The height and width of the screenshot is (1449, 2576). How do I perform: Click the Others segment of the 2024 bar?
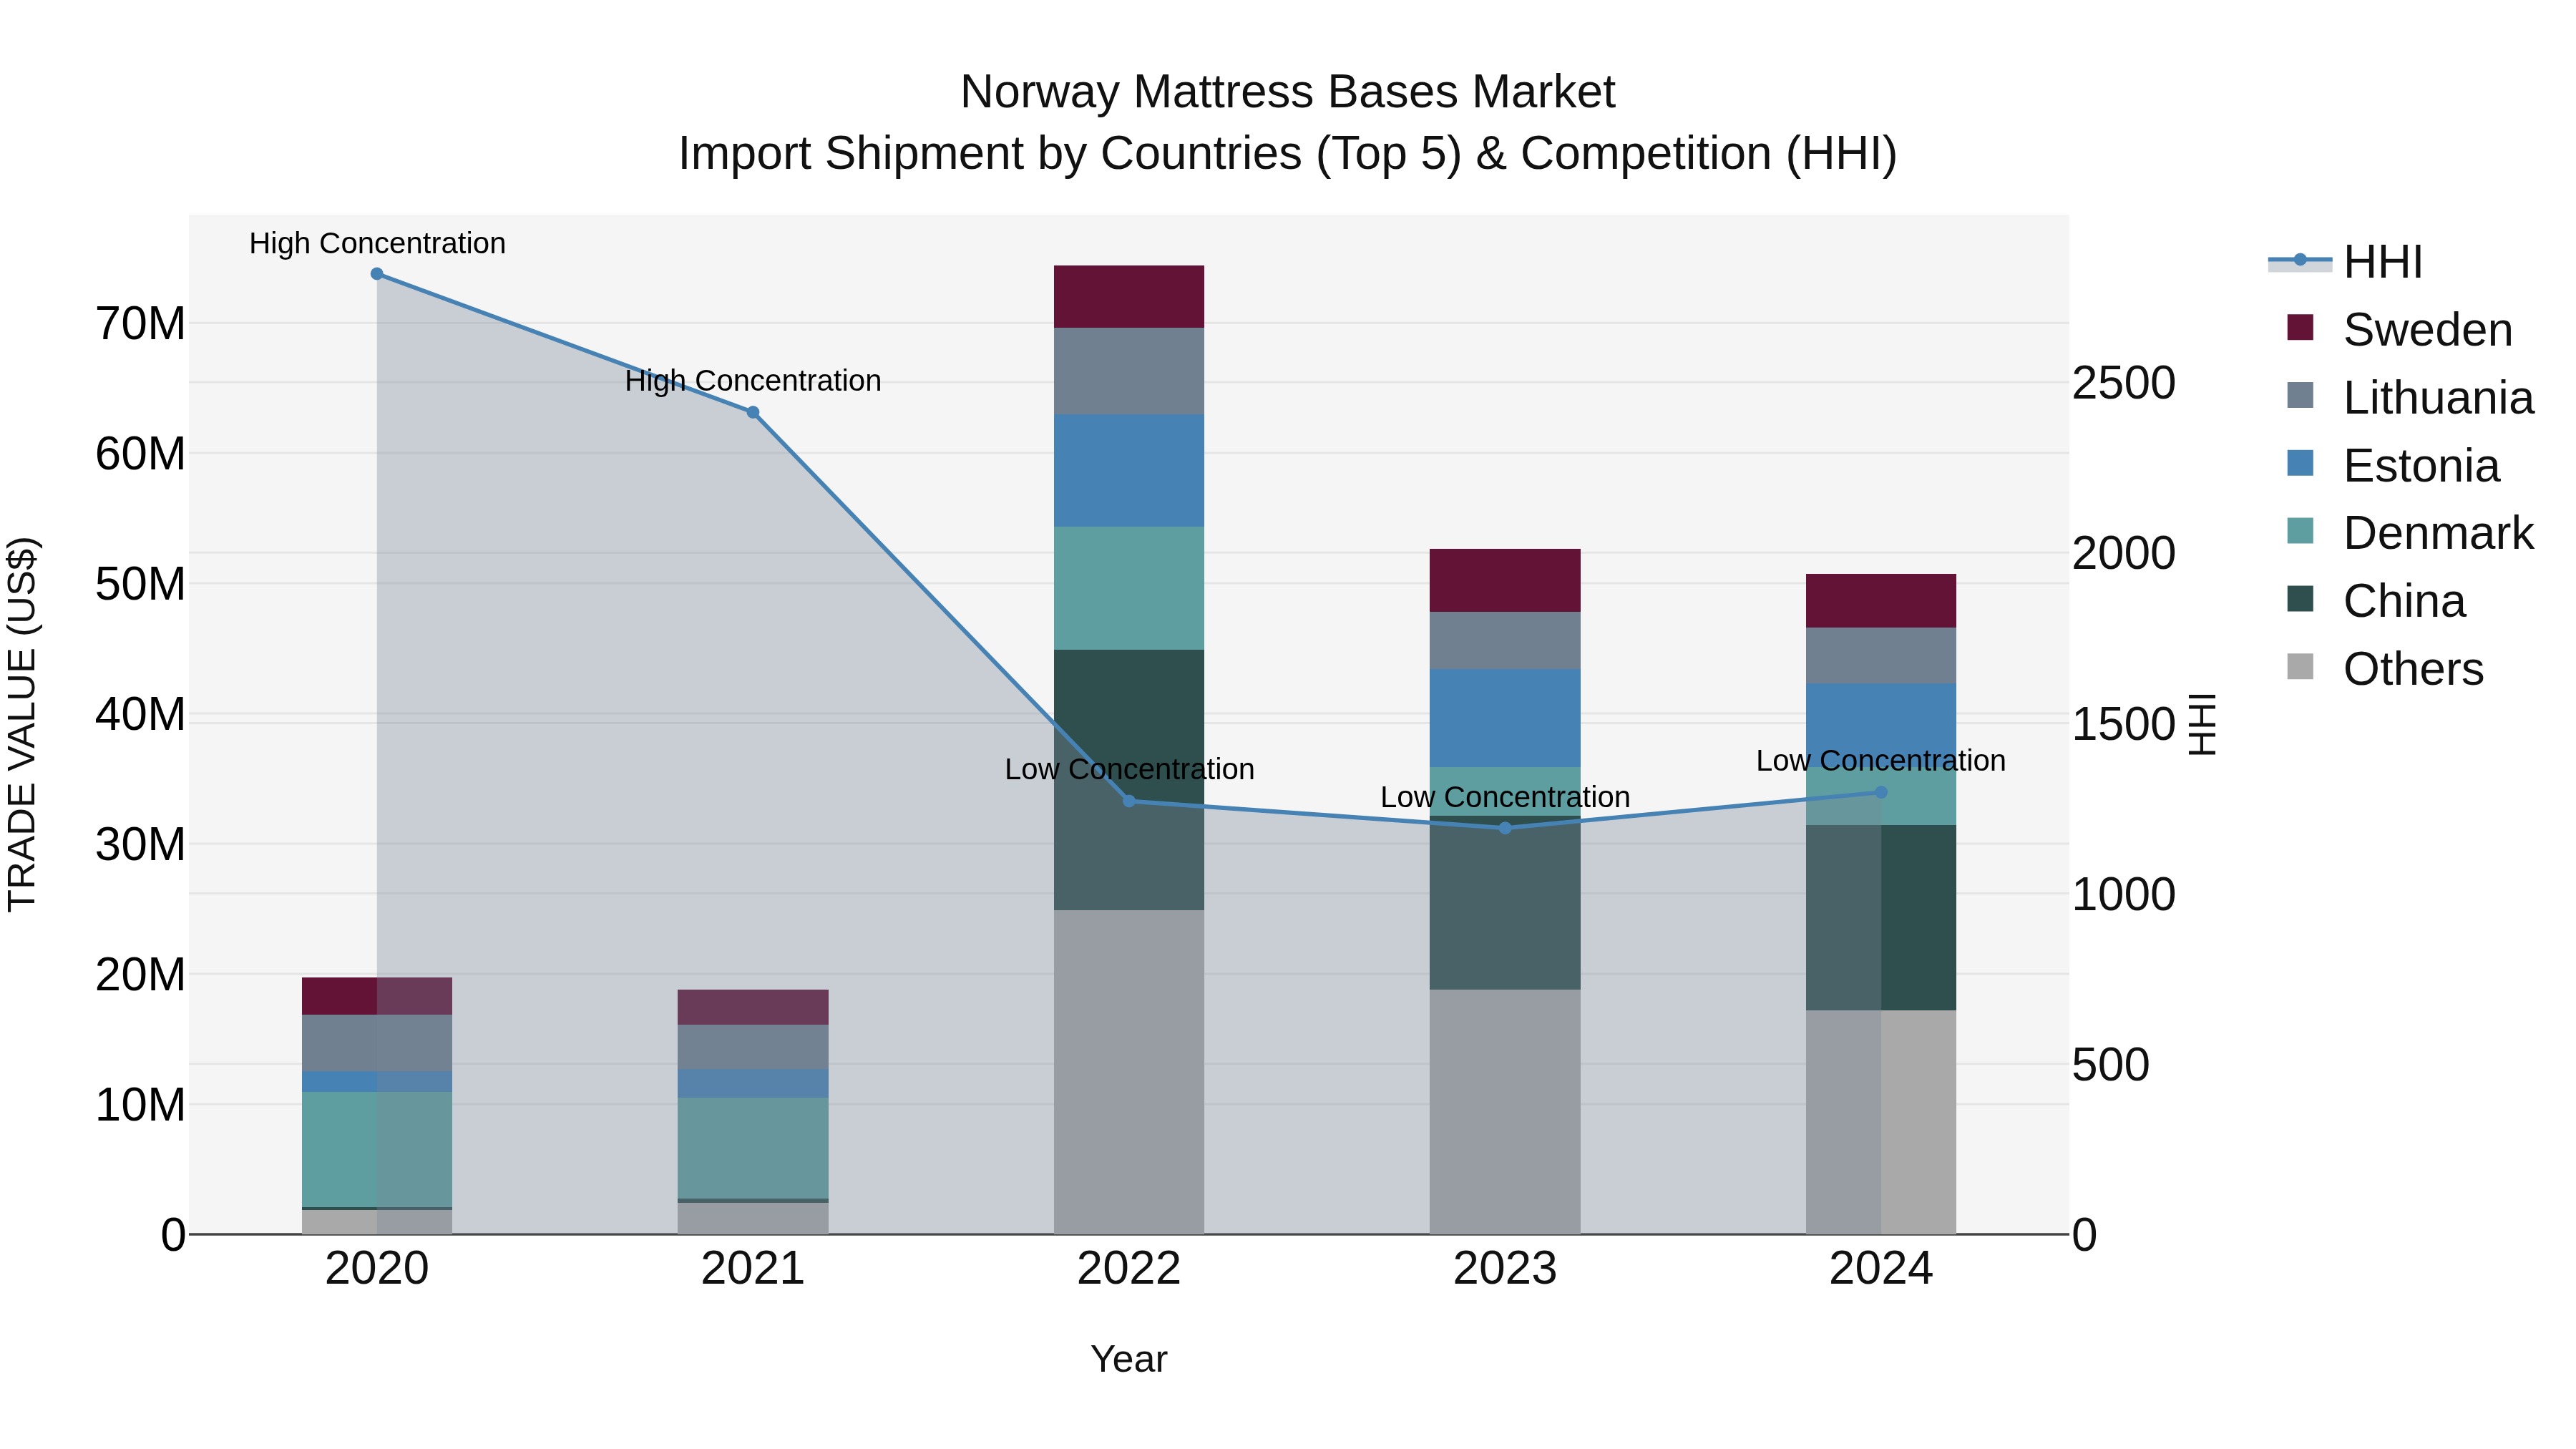click(1881, 1122)
